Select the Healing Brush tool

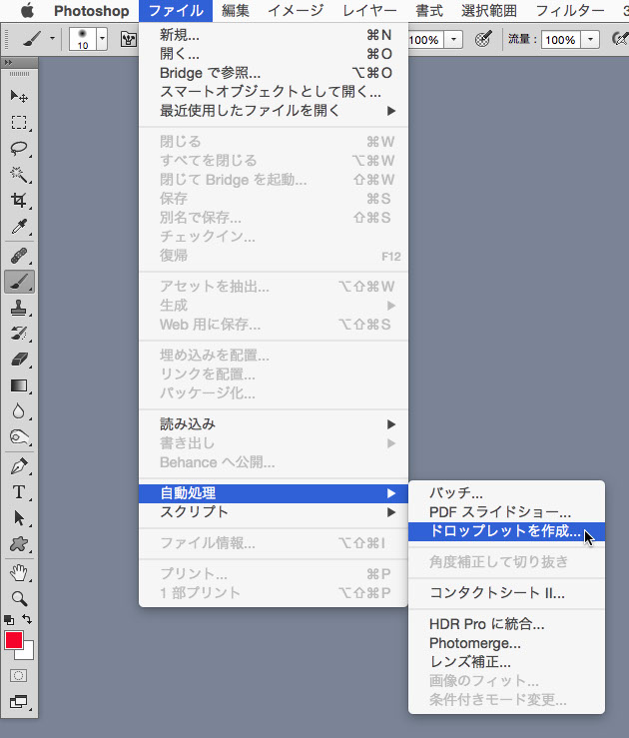click(19, 256)
